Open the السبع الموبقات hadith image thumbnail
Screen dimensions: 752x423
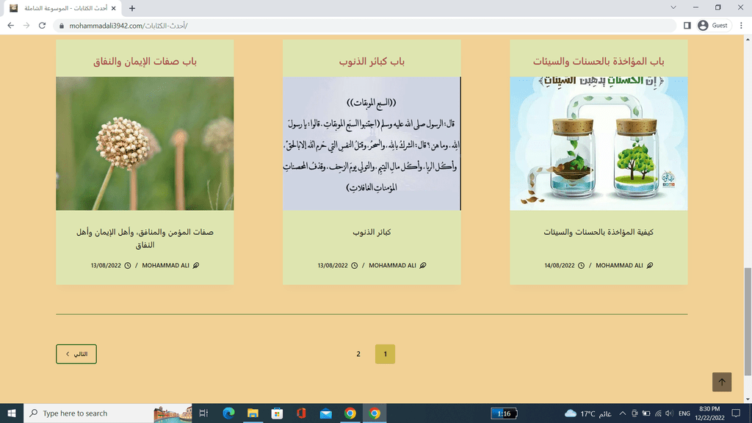pos(372,143)
